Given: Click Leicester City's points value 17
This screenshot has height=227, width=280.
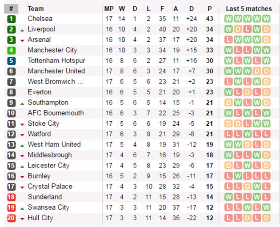Looking at the screenshot, I should (210, 166).
